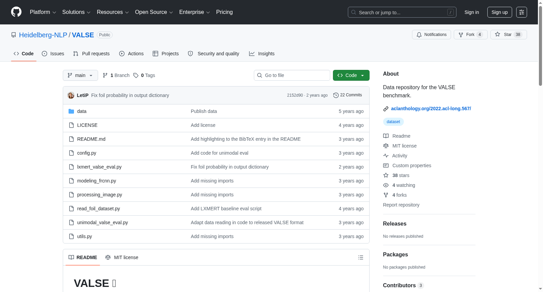Open the main branch selector dropdown
Image resolution: width=543 pixels, height=292 pixels.
coord(80,75)
